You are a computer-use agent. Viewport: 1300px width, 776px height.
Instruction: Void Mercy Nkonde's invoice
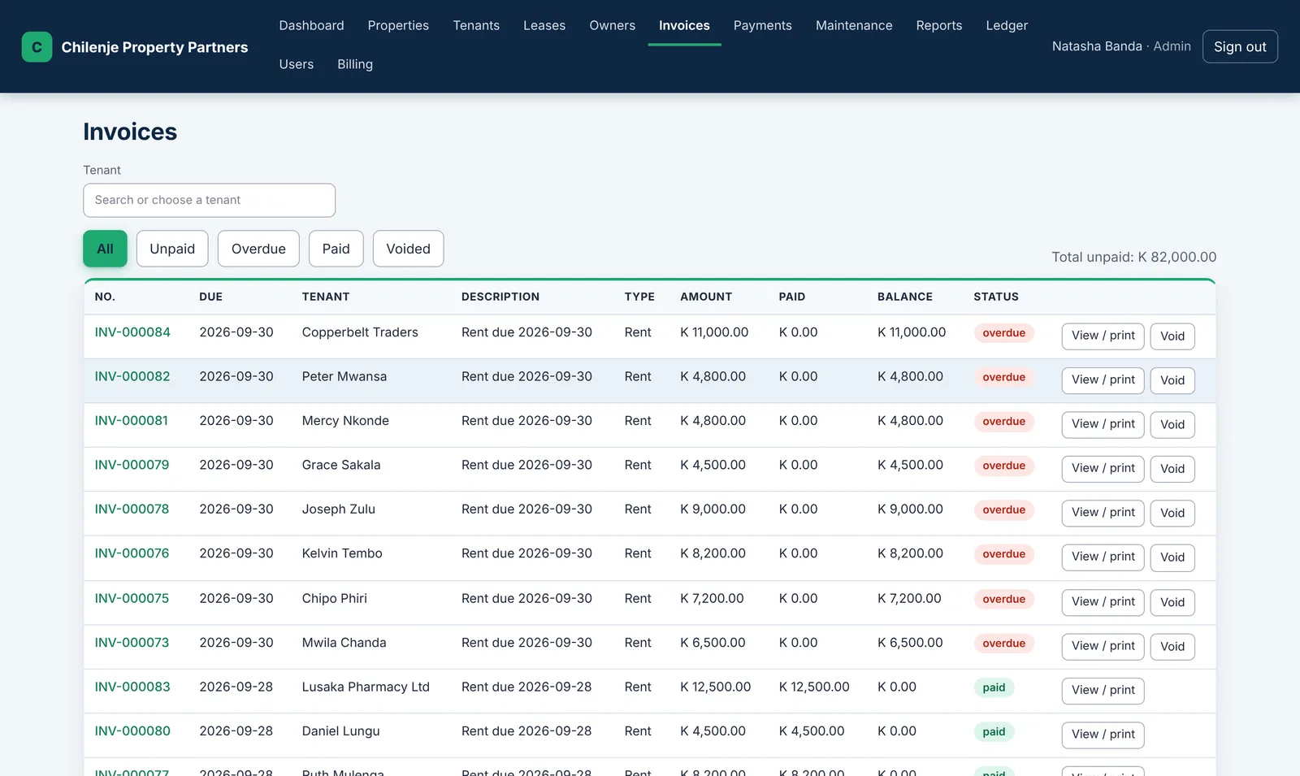pyautogui.click(x=1172, y=424)
